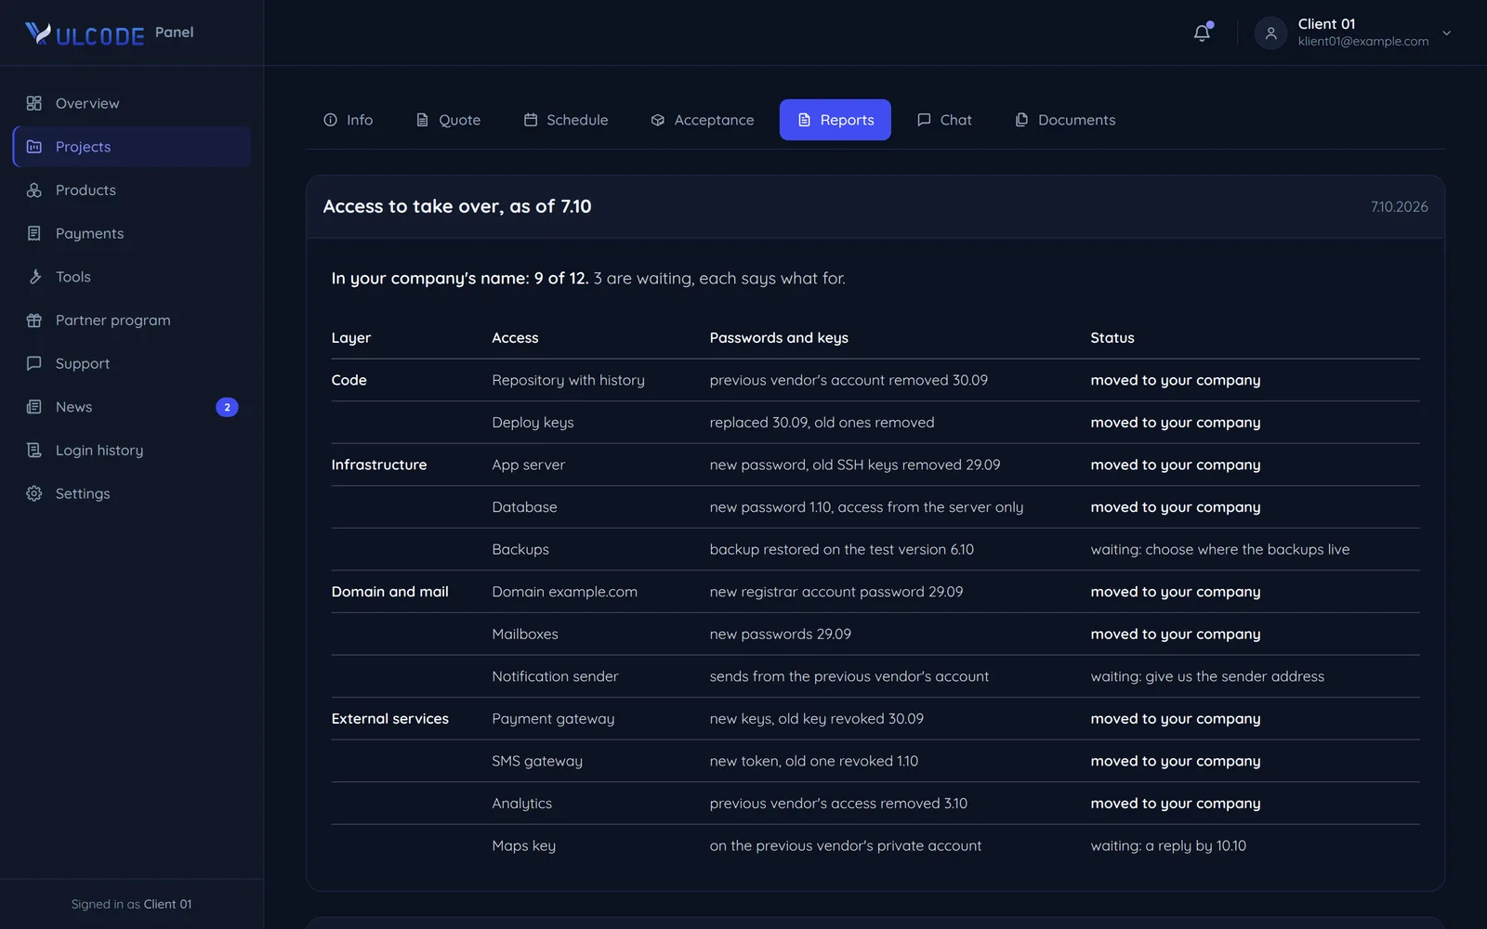Click the Projects sidebar icon
The image size is (1487, 929).
click(34, 147)
